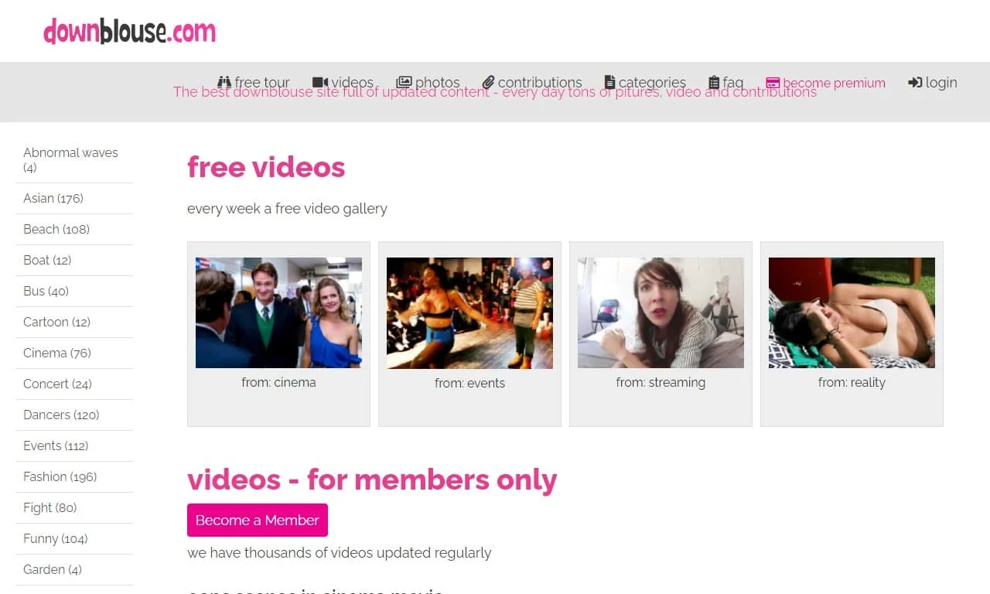Screen dimensions: 990x594
Task: Click the credit card icon for premium
Action: coord(773,83)
